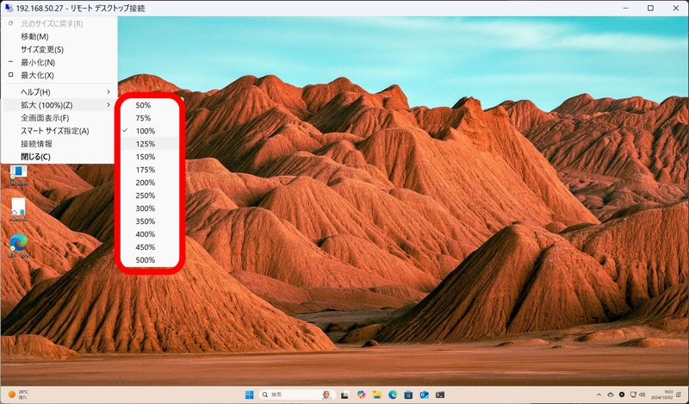The image size is (689, 404).
Task: Maximize the Remote Desktop window
Action: click(650, 8)
